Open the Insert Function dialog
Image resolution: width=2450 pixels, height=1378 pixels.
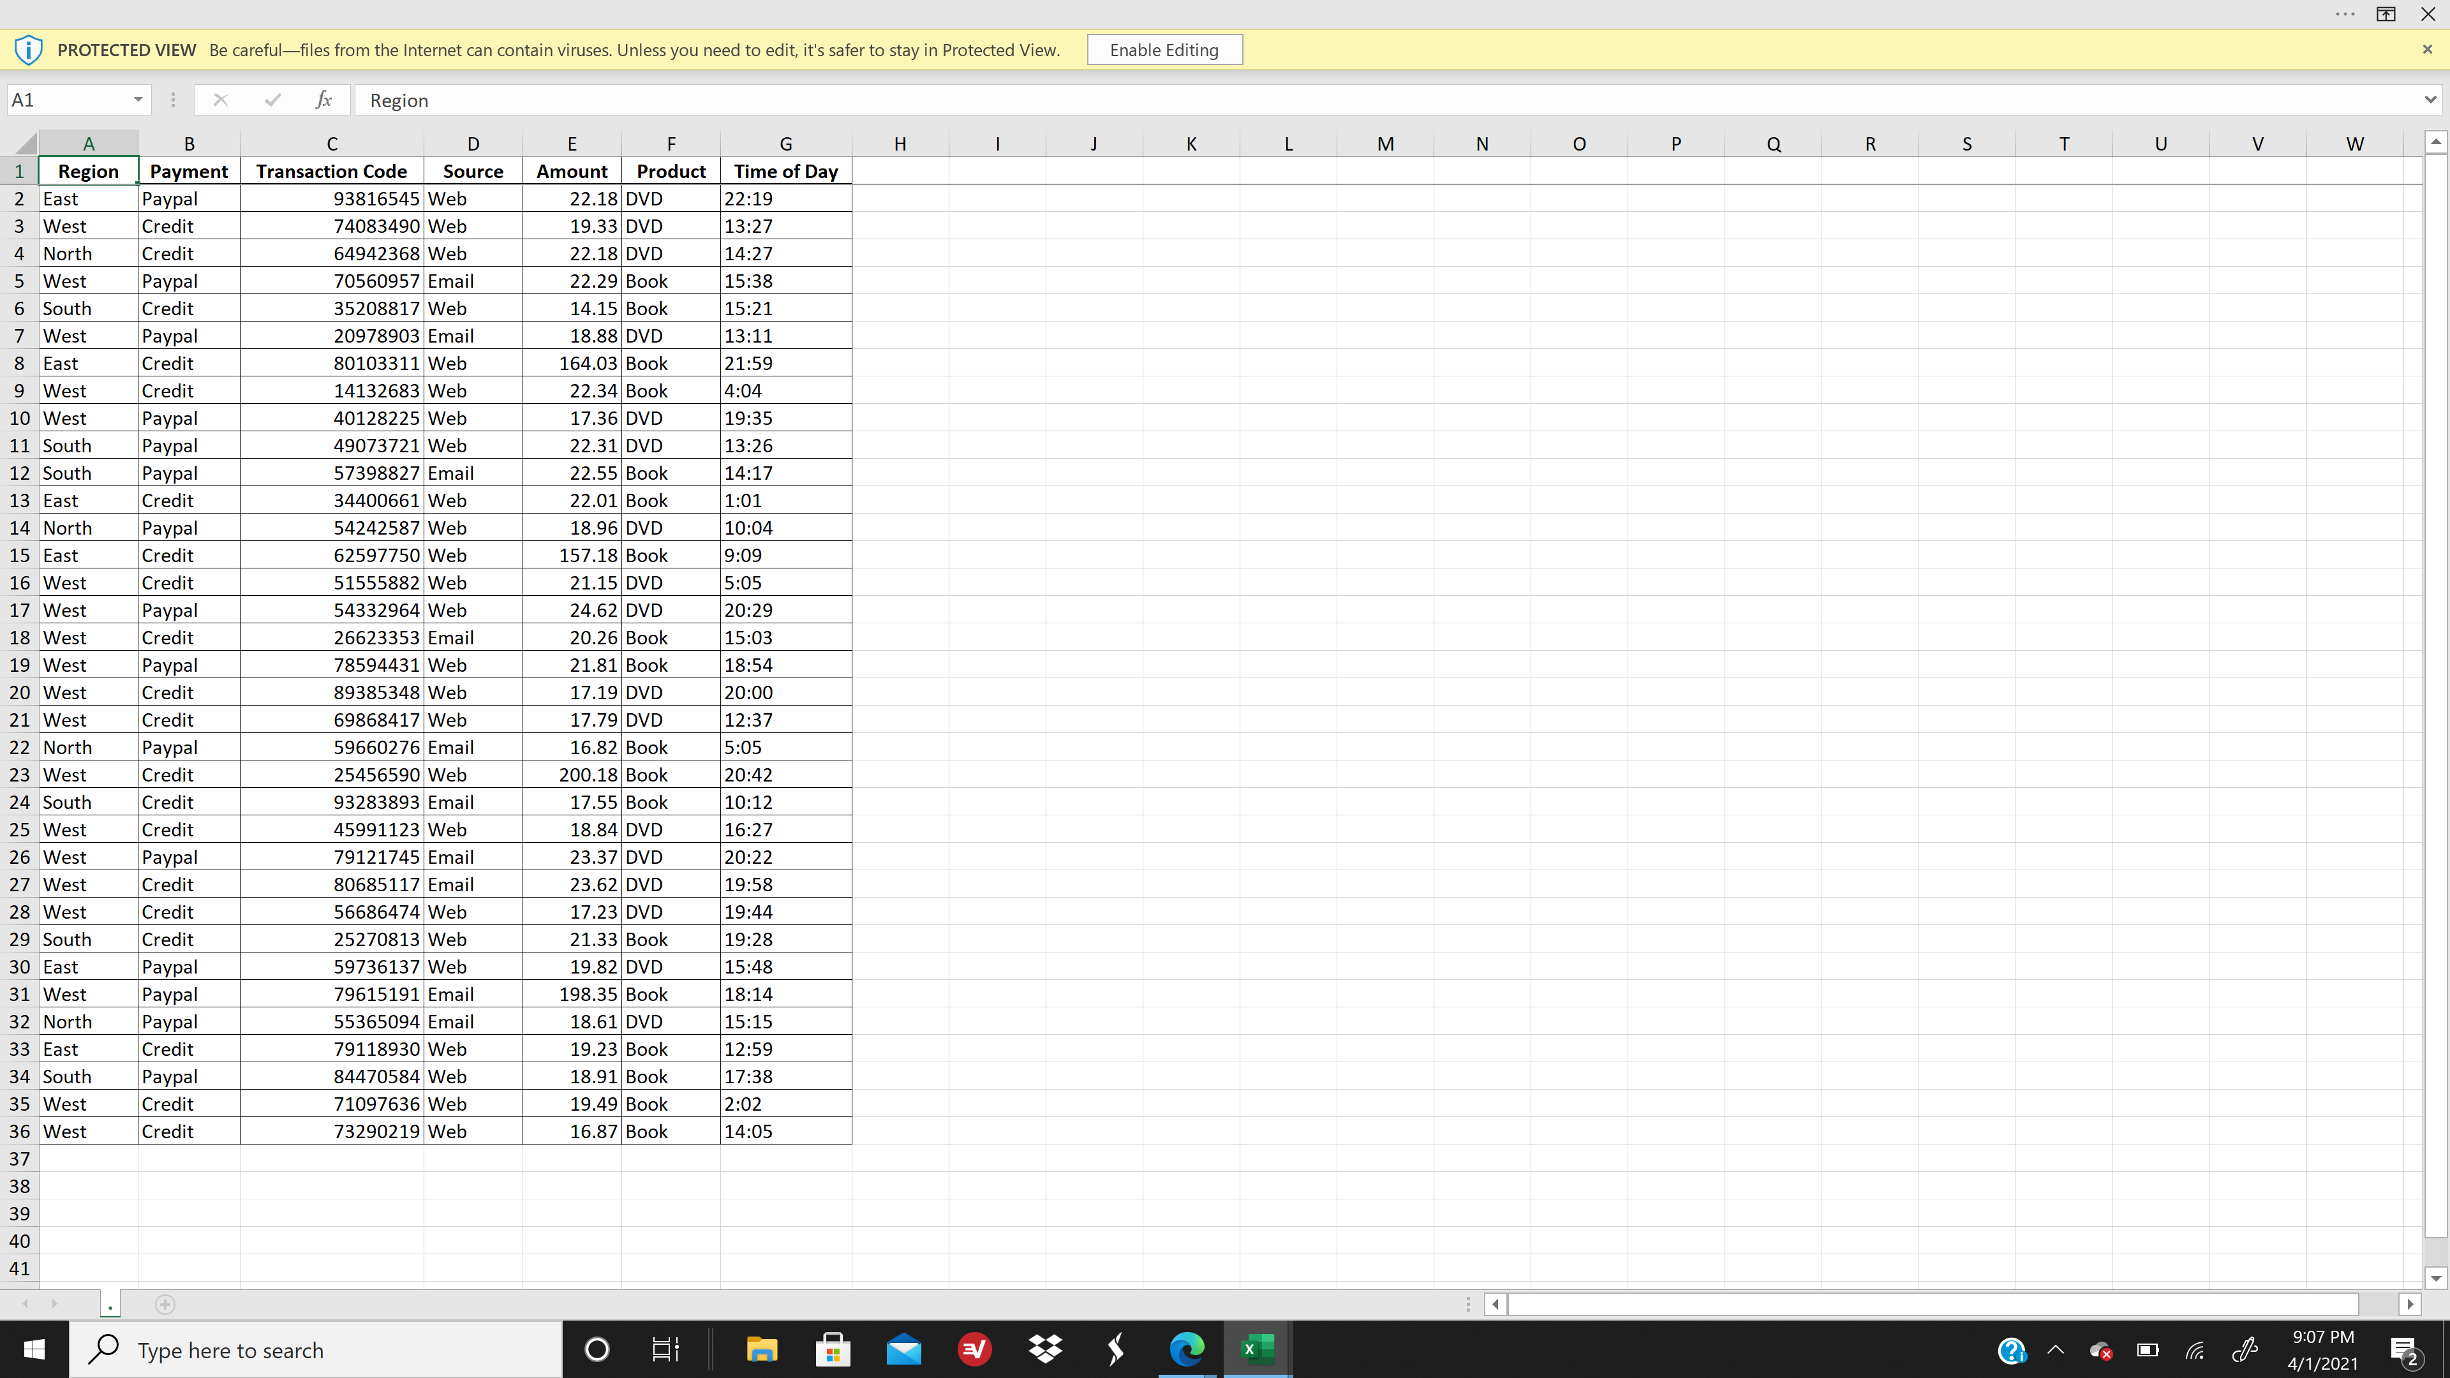[323, 100]
